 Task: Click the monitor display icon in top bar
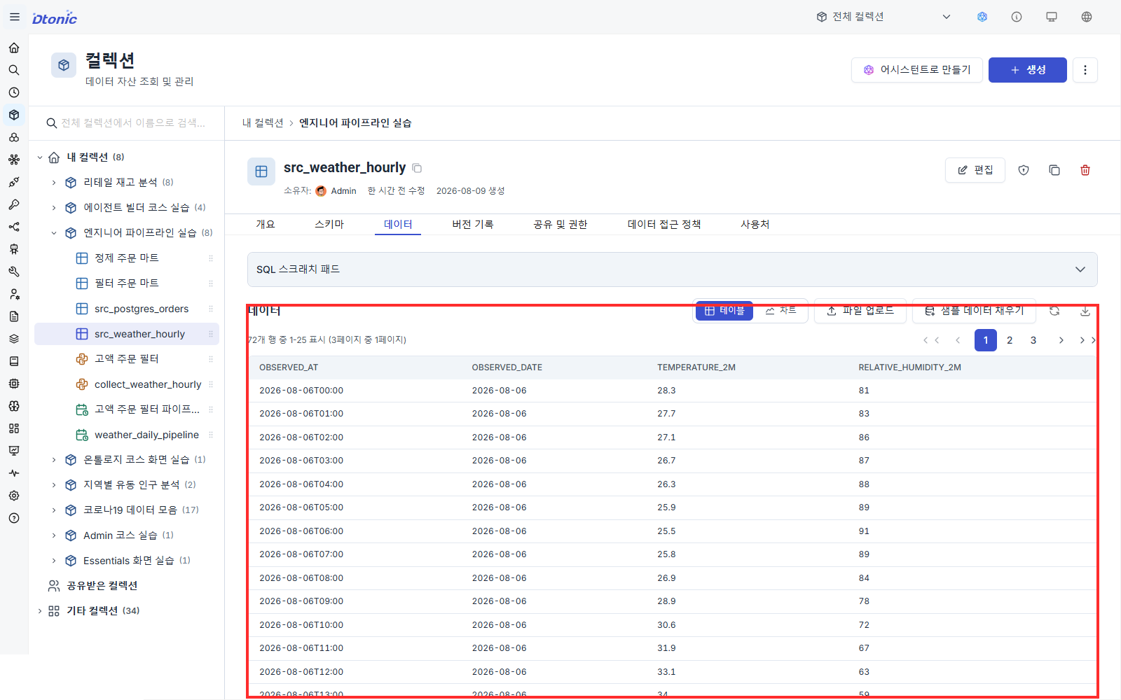pyautogui.click(x=1052, y=17)
